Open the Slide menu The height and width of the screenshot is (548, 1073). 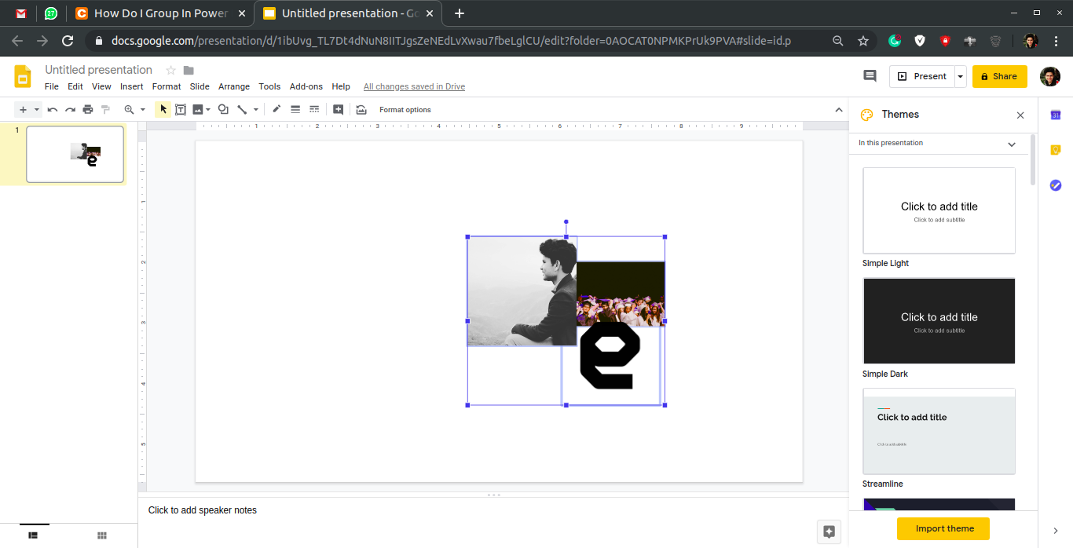(x=200, y=86)
